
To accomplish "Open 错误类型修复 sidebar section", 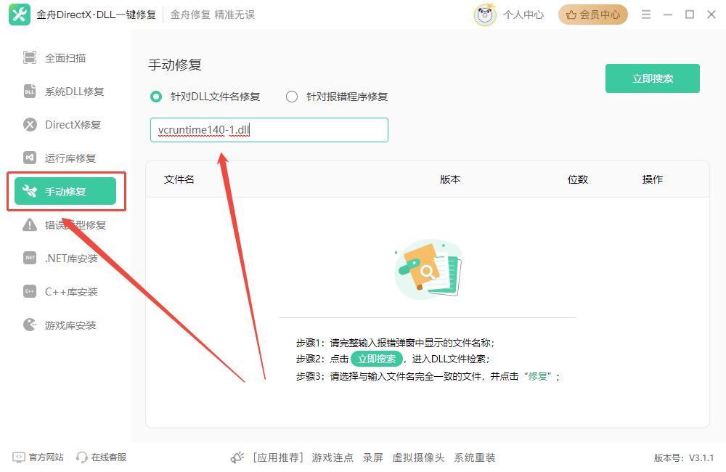I will (x=65, y=225).
